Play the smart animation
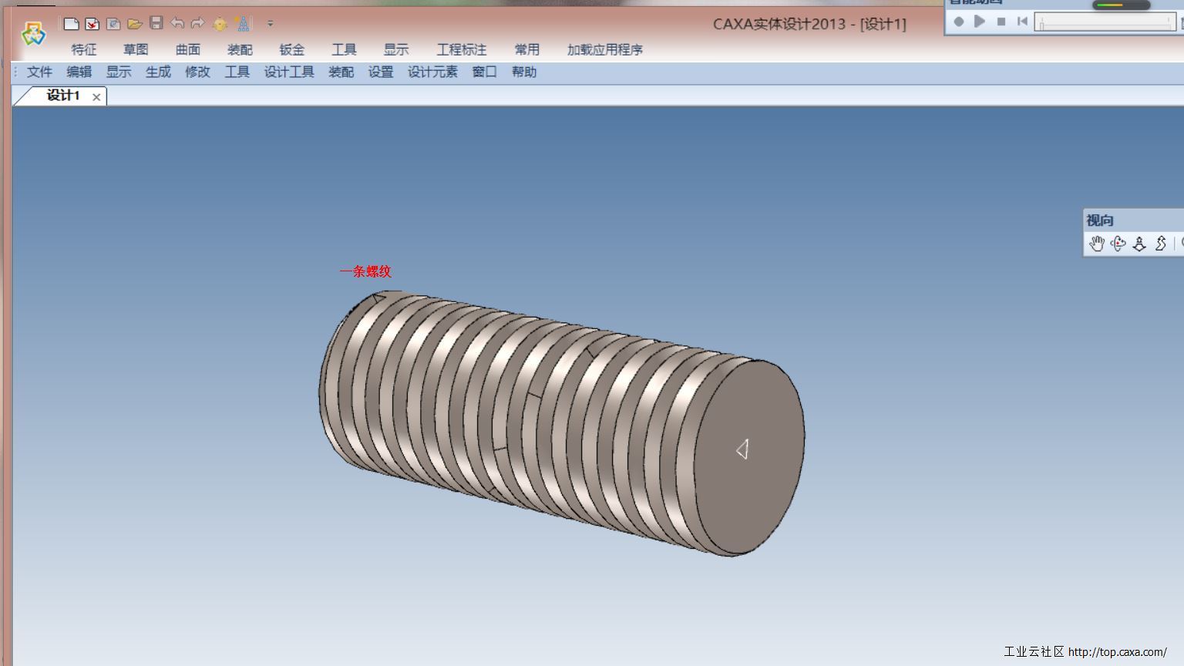This screenshot has width=1184, height=666. coord(980,22)
